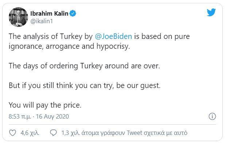Open the tweet info icon

(212, 116)
